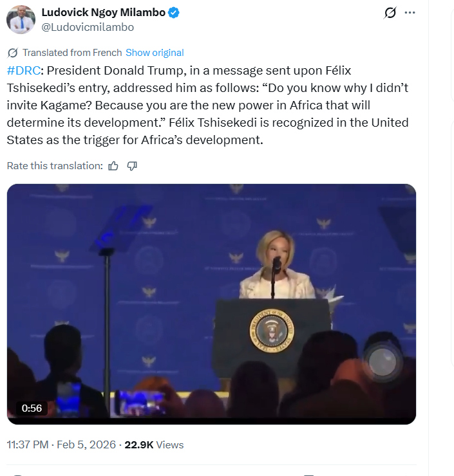This screenshot has width=454, height=476.
Task: Click the 0:56 video duration badge
Action: coord(32,408)
